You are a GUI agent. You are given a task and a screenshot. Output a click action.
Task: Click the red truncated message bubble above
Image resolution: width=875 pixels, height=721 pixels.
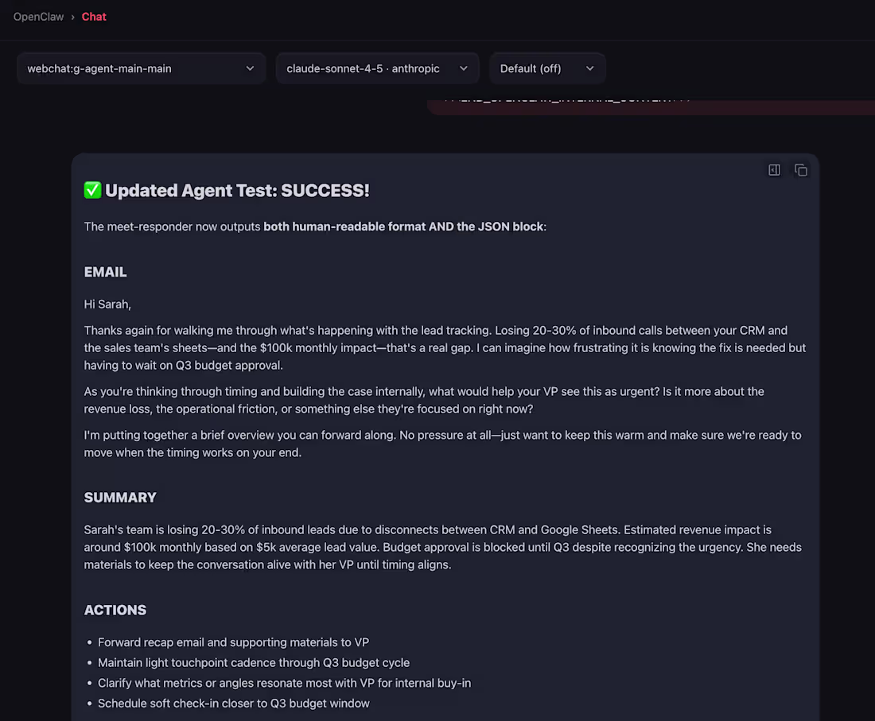[652, 102]
